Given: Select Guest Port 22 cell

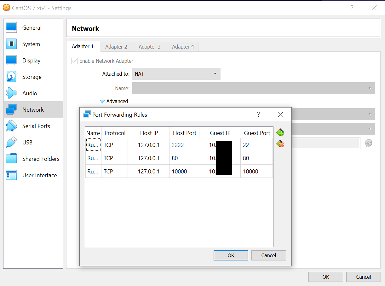Looking at the screenshot, I should tap(257, 145).
